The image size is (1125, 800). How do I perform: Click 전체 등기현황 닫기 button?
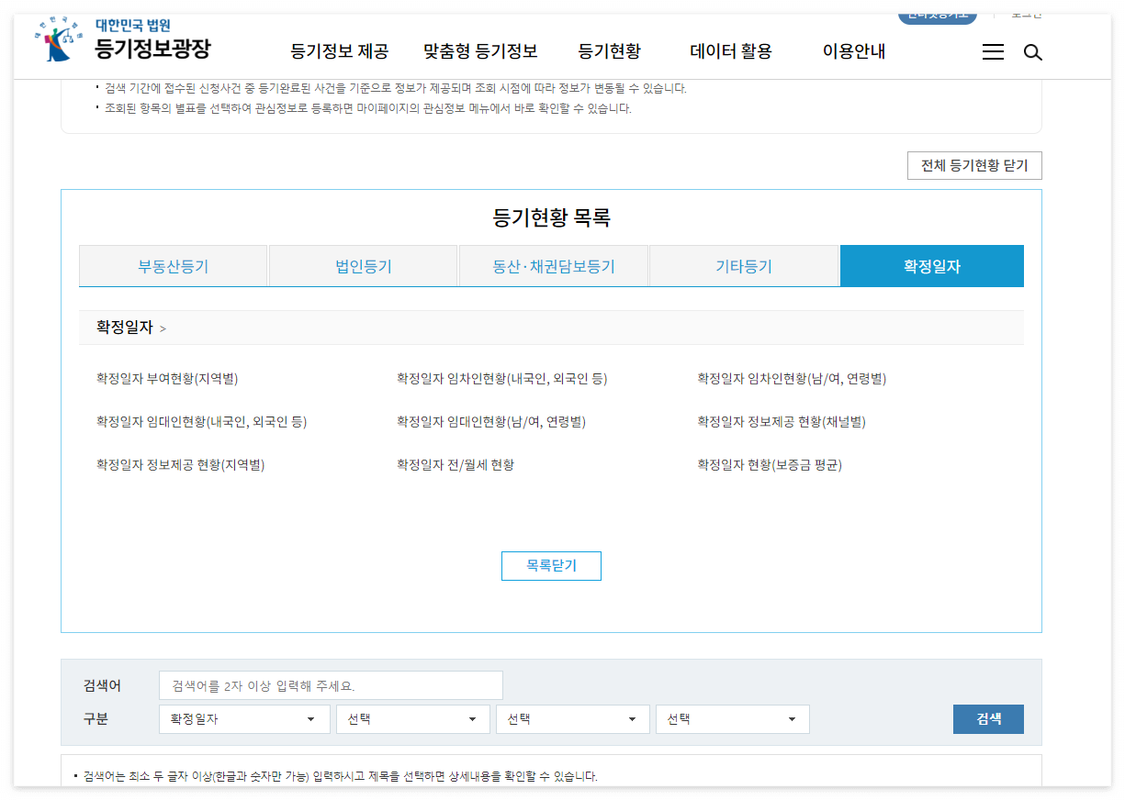tap(973, 165)
